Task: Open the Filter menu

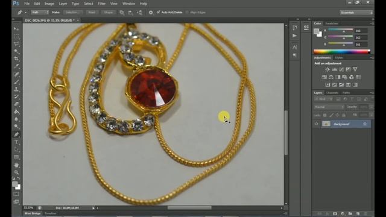Action: click(x=102, y=4)
